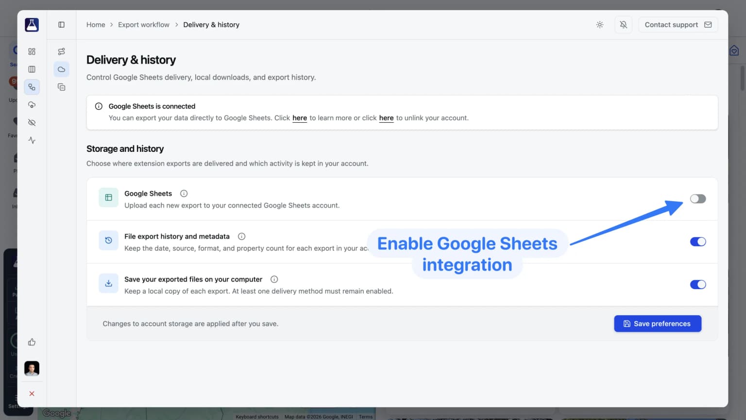Click the flask app logo
The height and width of the screenshot is (420, 746).
coord(32,25)
